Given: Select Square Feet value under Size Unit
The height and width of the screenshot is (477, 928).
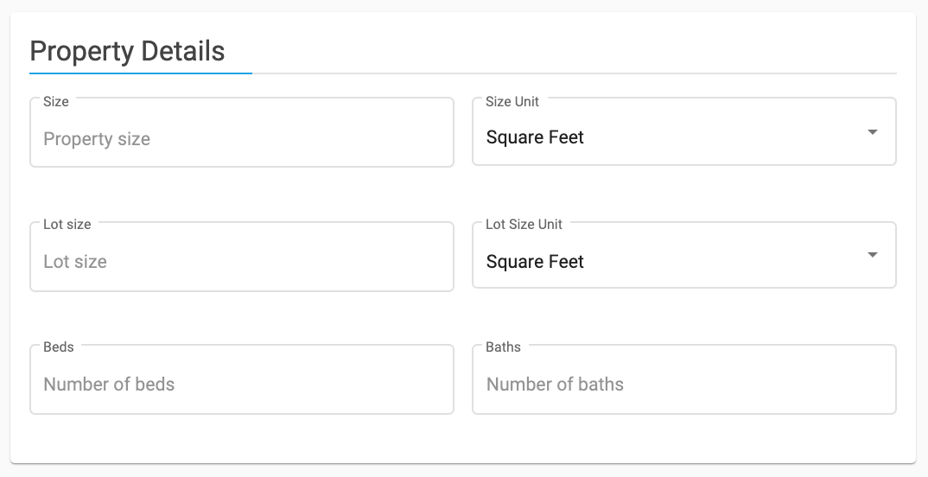Looking at the screenshot, I should [x=535, y=137].
